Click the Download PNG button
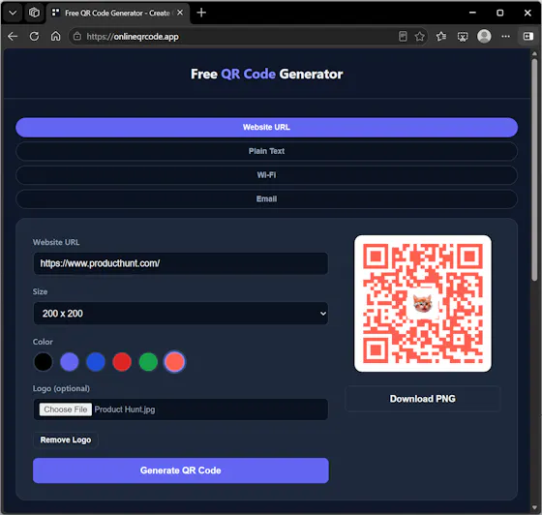Image resolution: width=542 pixels, height=515 pixels. tap(422, 399)
